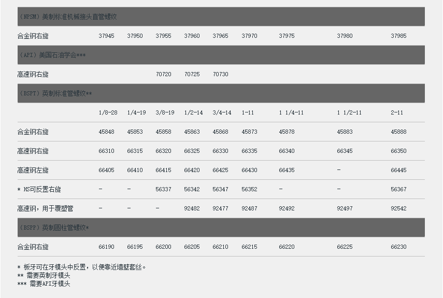Screen dimensions: 443x298
Task: Click part number 92542
Action: [x=398, y=208]
